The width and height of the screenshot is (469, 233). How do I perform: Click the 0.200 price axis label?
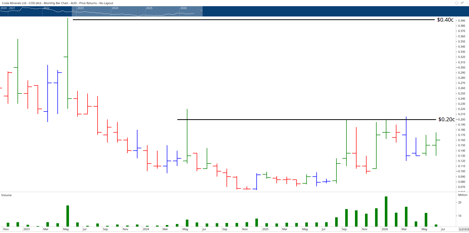[x=462, y=119]
